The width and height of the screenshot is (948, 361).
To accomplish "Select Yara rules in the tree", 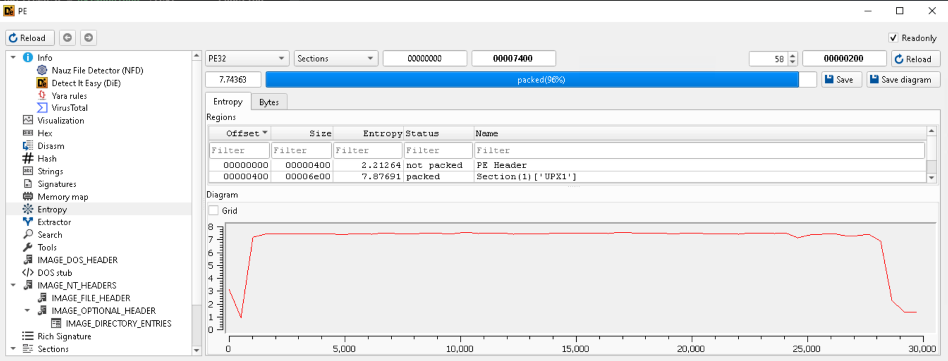I will (69, 96).
